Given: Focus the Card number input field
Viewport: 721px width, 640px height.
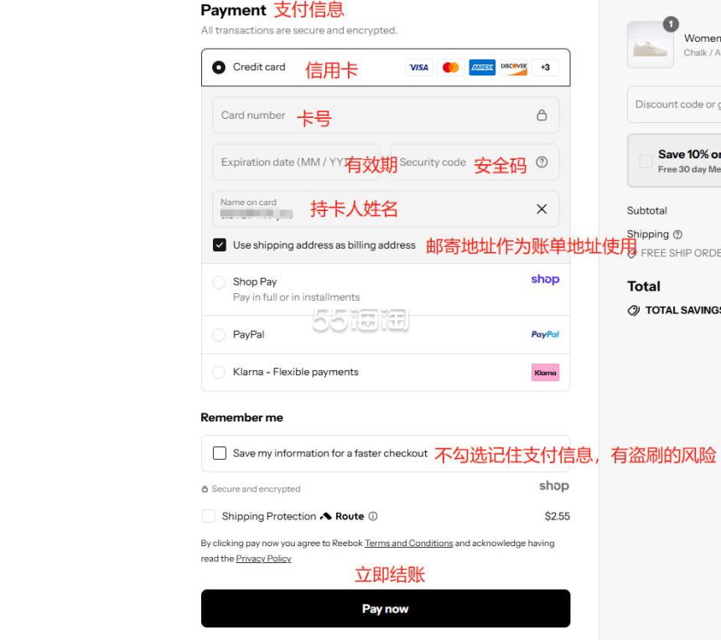Looking at the screenshot, I should (x=386, y=115).
